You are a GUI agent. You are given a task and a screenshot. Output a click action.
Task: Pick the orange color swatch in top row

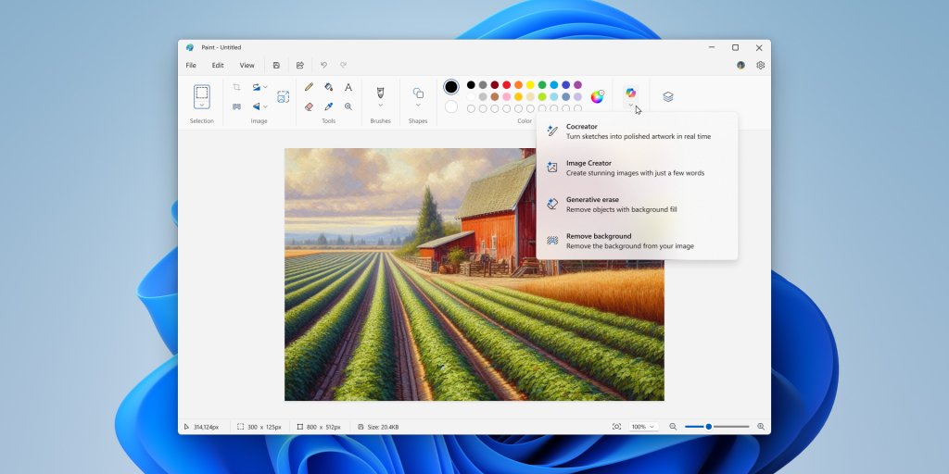[x=519, y=84]
